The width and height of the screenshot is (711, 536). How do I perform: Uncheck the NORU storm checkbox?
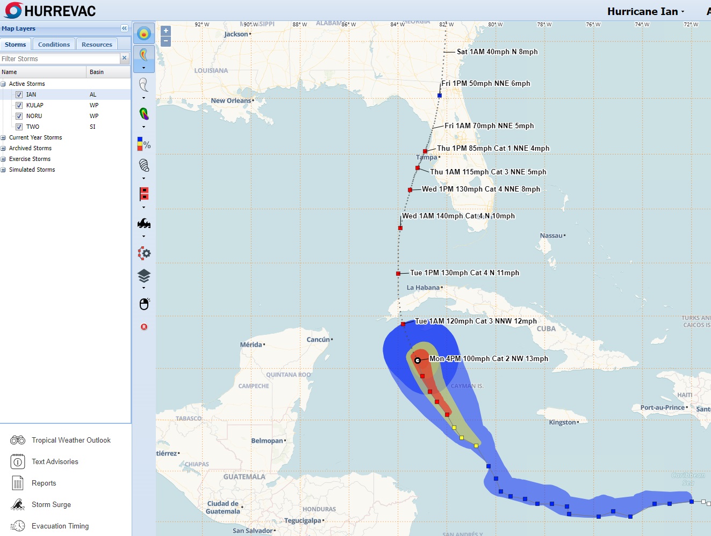tap(19, 116)
